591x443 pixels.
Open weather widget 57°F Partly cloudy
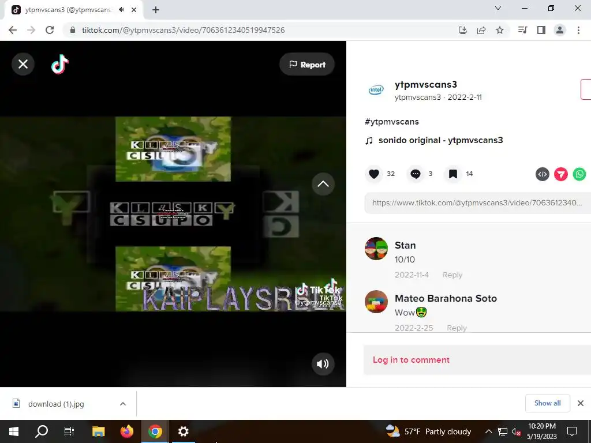429,431
